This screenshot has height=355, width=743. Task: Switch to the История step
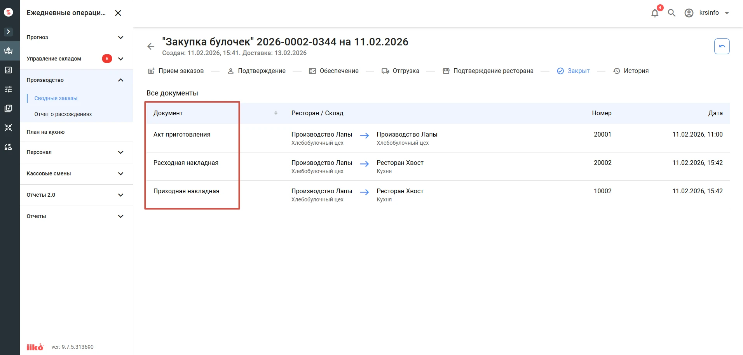click(631, 71)
